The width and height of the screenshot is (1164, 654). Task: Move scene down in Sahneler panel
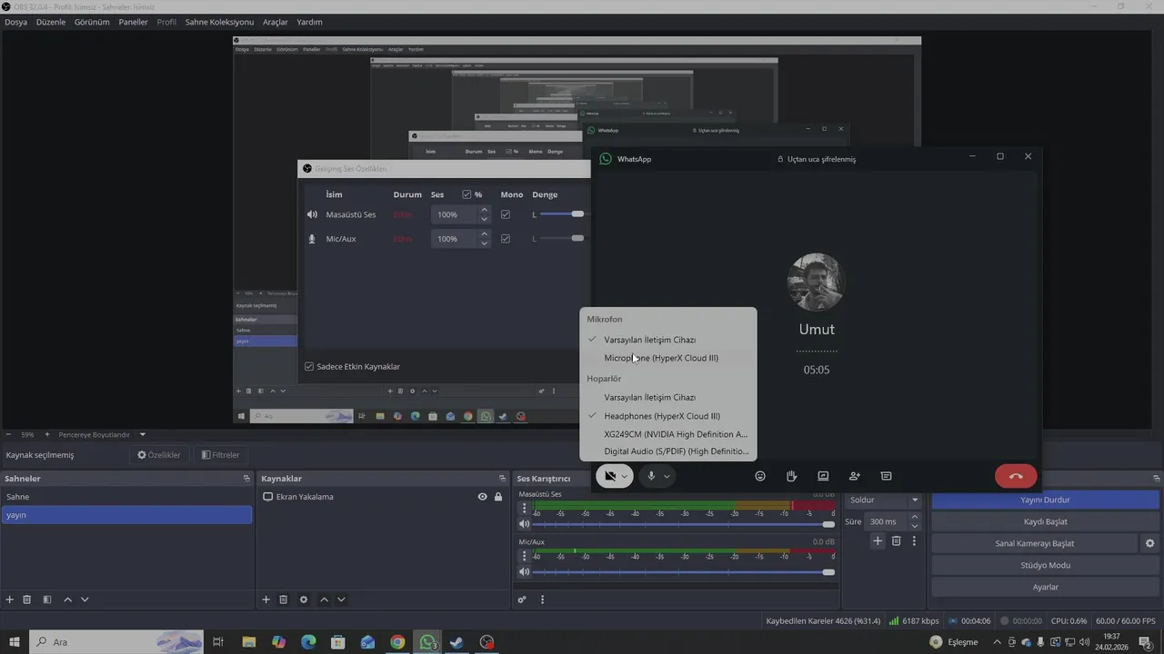[x=85, y=599]
